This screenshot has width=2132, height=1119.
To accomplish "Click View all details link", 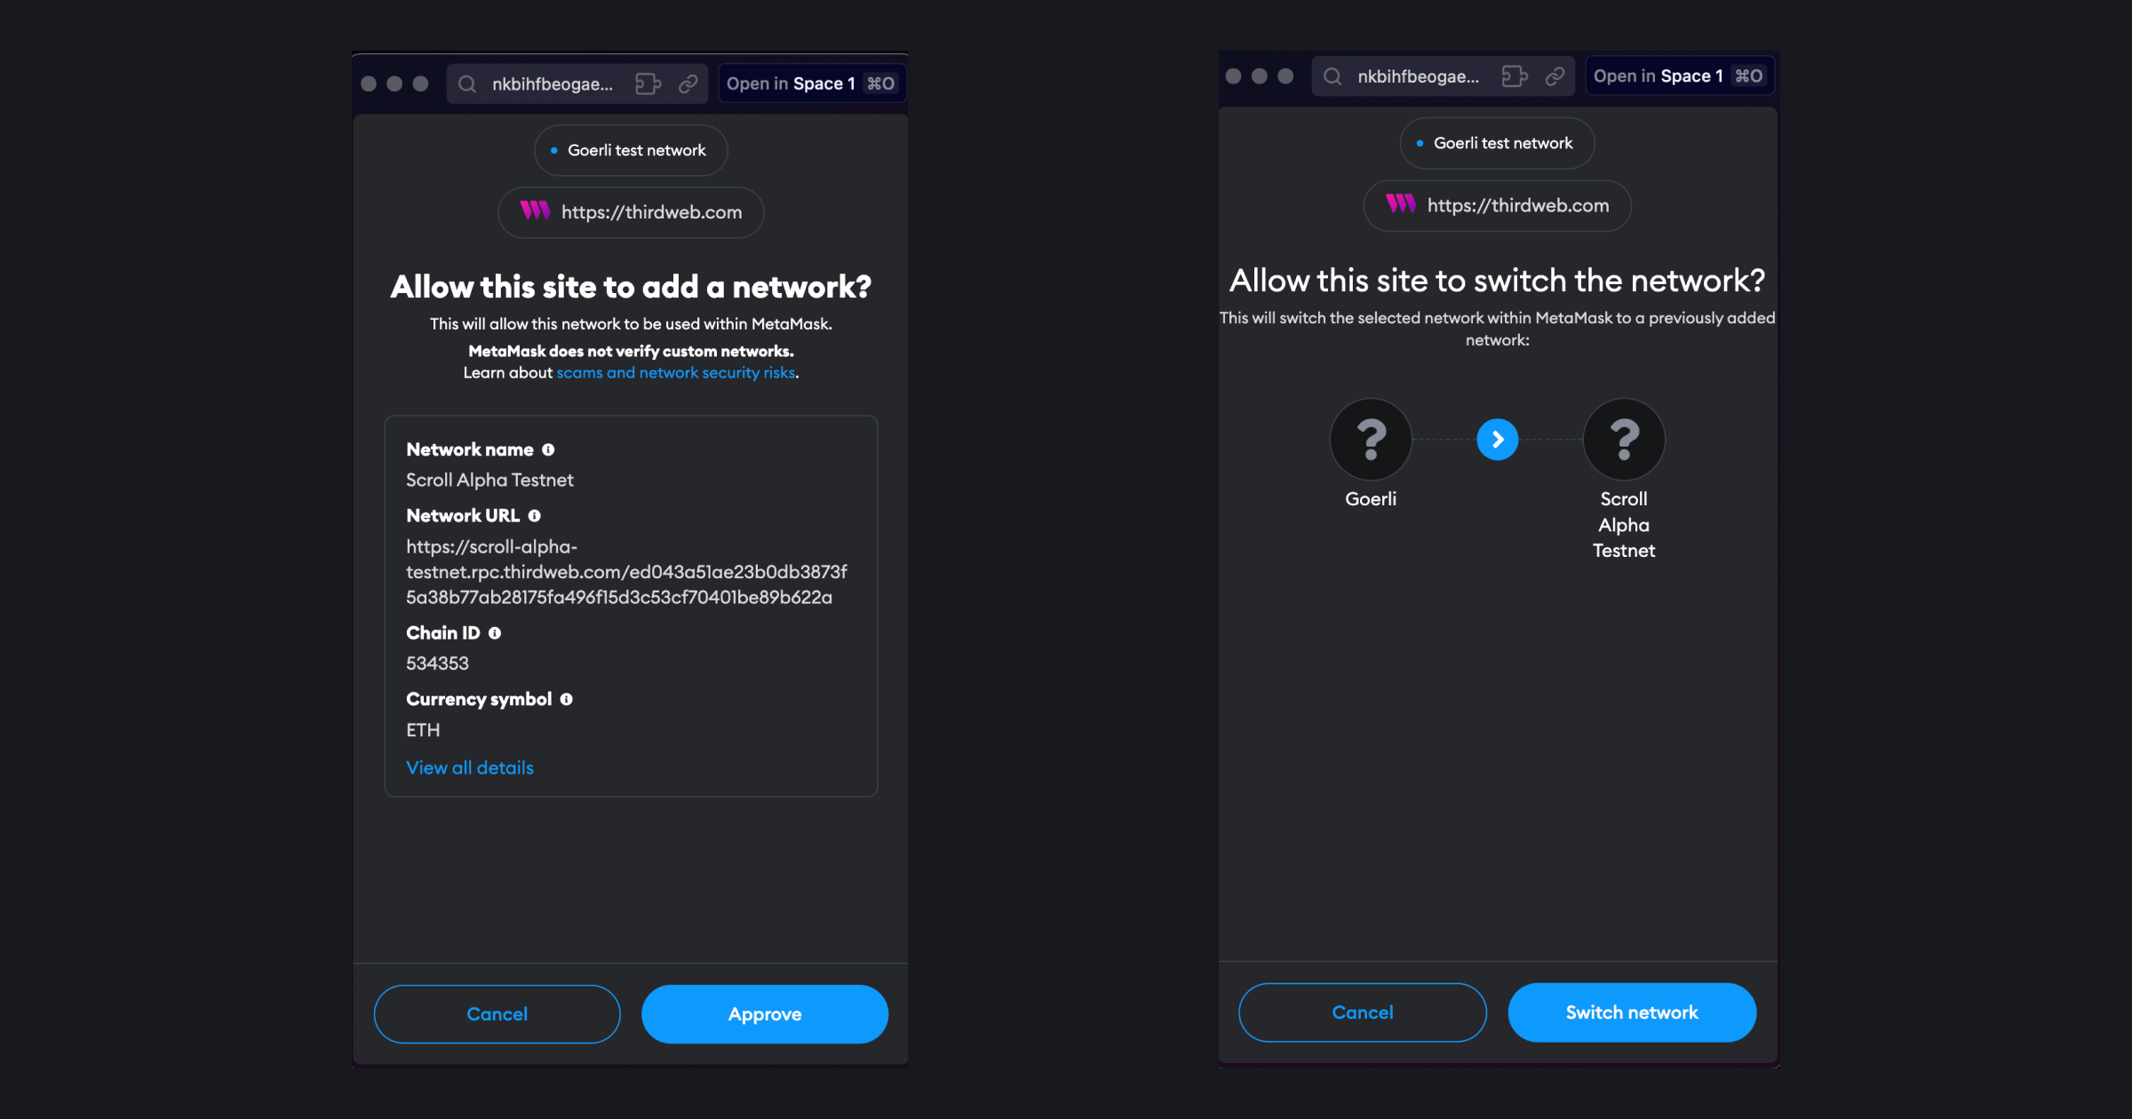I will (470, 766).
